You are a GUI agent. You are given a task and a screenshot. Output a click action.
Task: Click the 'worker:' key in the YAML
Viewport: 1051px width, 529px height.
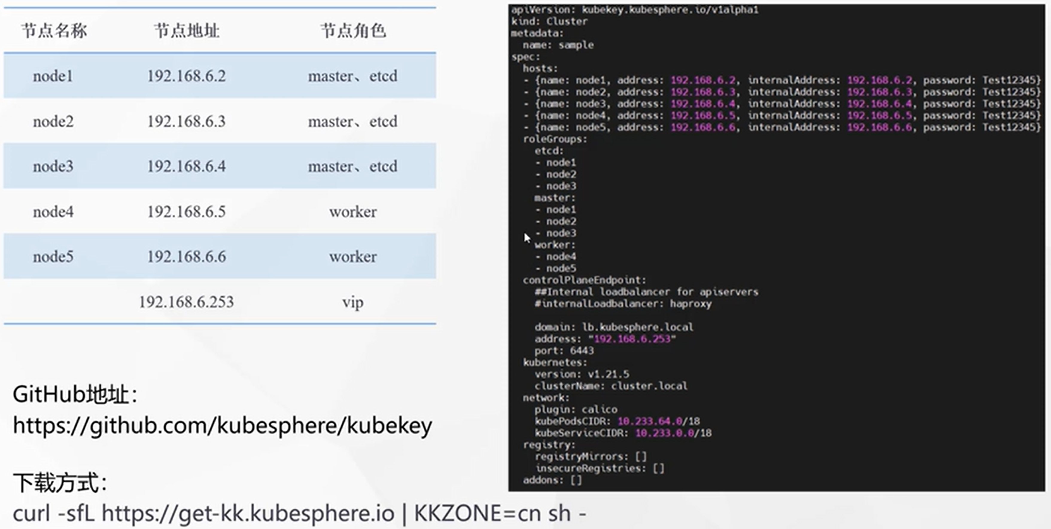(555, 245)
